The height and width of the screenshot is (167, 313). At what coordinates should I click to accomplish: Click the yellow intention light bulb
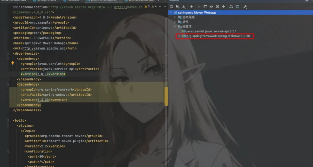13,63
